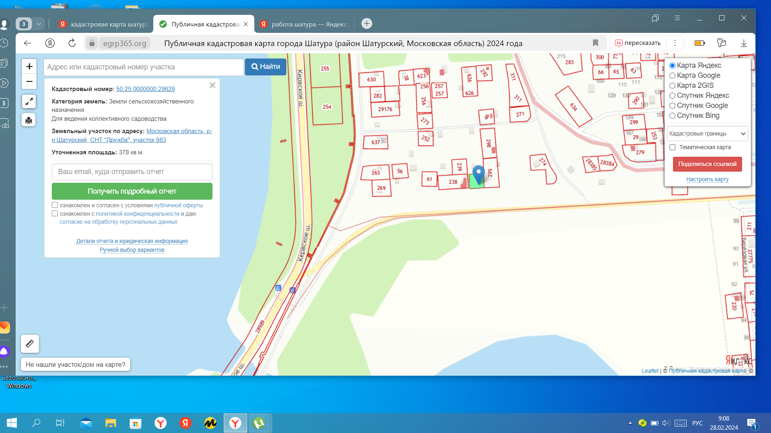
Task: Select the Спутник Google radio option
Action: 672,106
